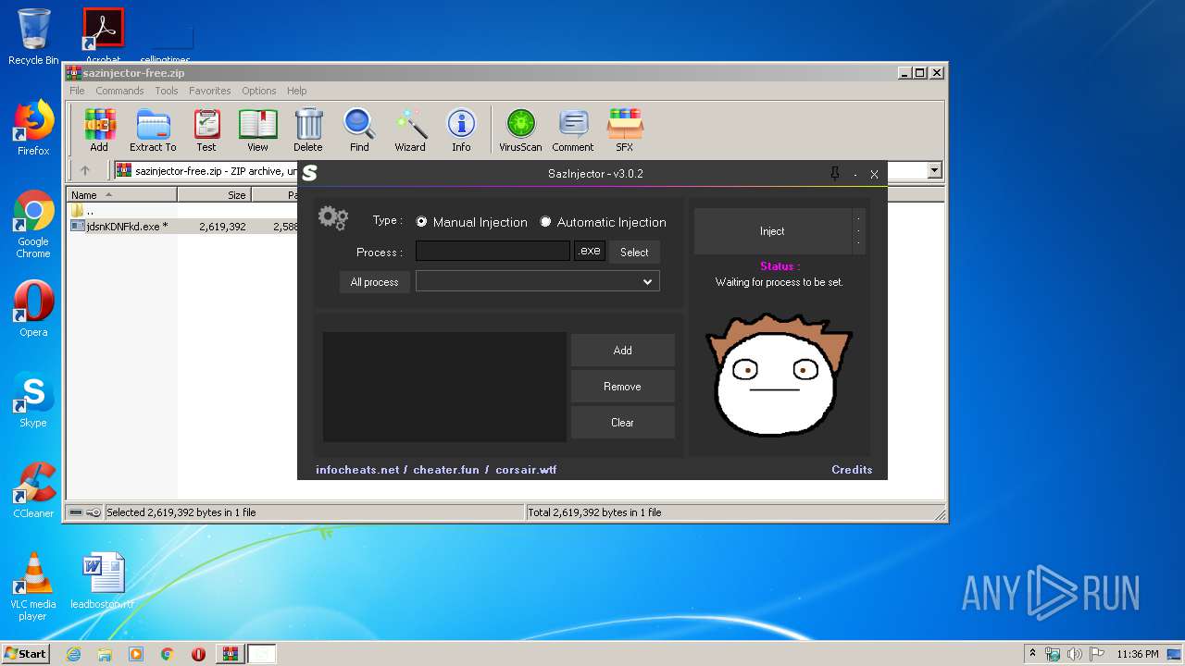Click the Inject button
Viewport: 1185px width, 666px height.
772,231
